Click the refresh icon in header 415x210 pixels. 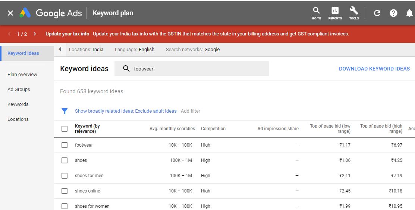tap(377, 13)
